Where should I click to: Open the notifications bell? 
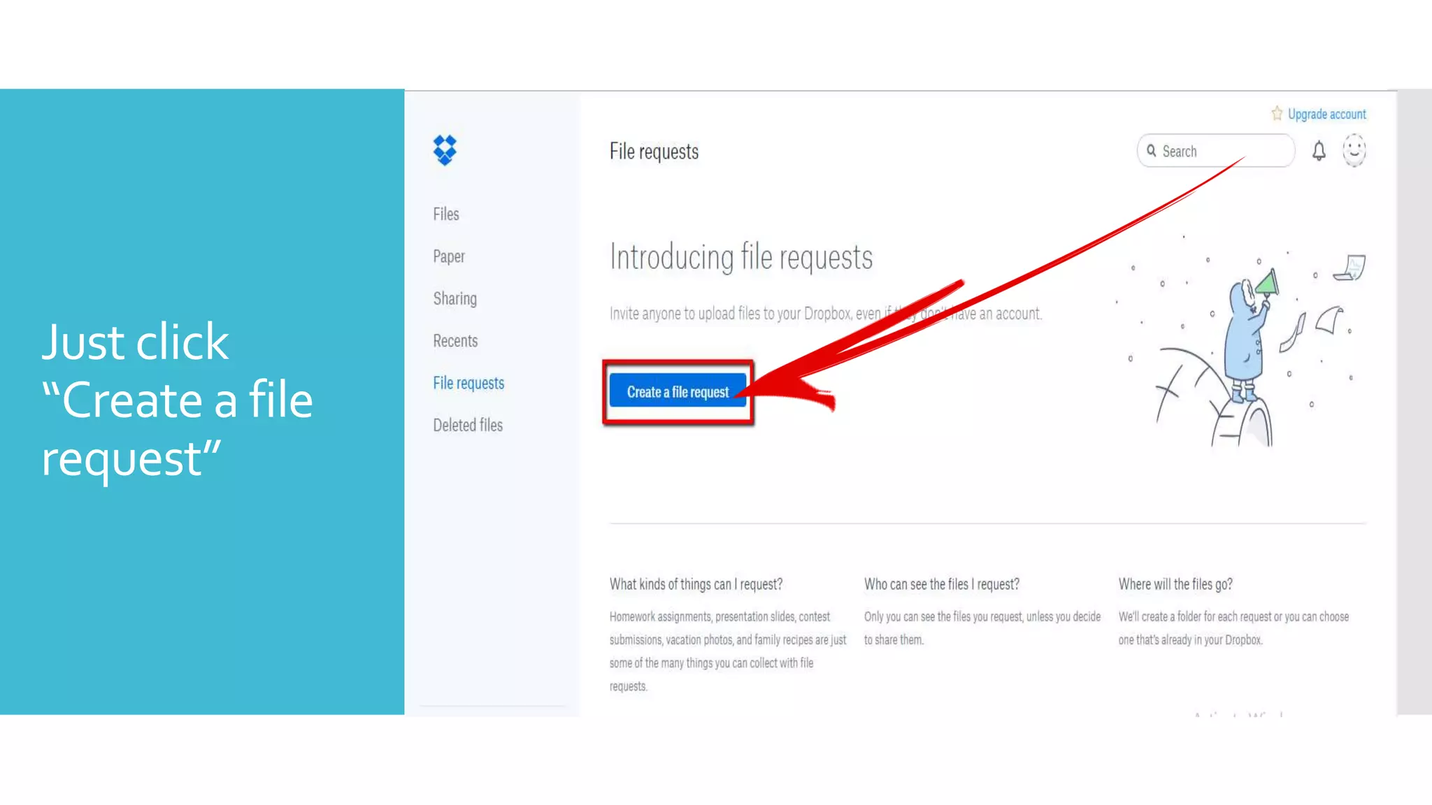1319,151
